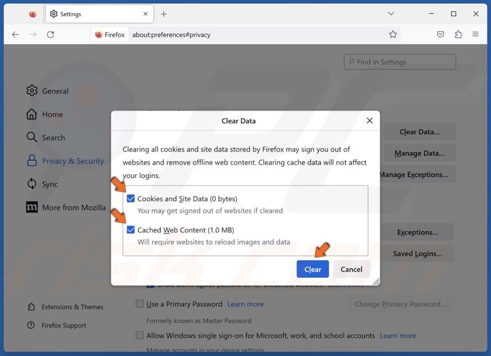Click the dialog resize grip corner
The image size is (491, 356).
point(376,282)
